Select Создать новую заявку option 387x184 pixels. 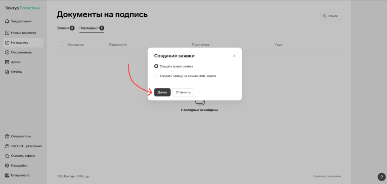173,66
